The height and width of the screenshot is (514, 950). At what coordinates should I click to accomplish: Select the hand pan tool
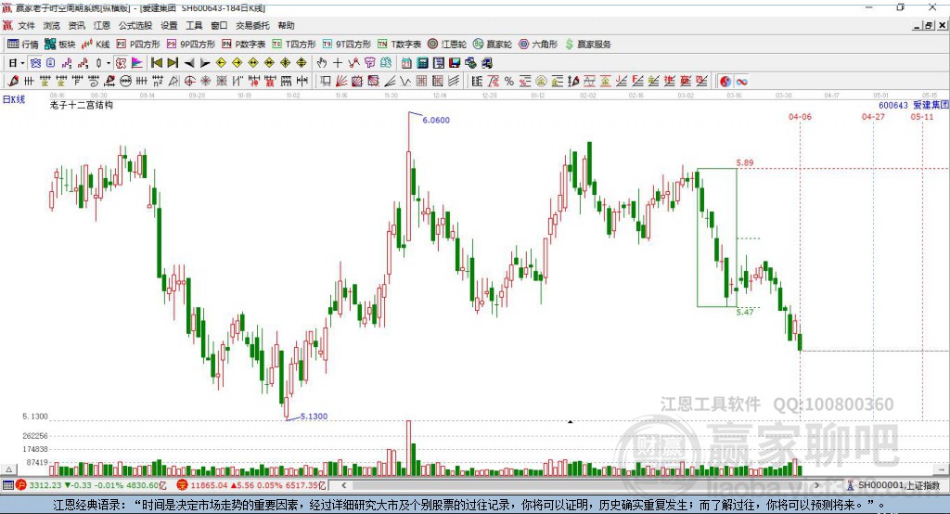(322, 63)
